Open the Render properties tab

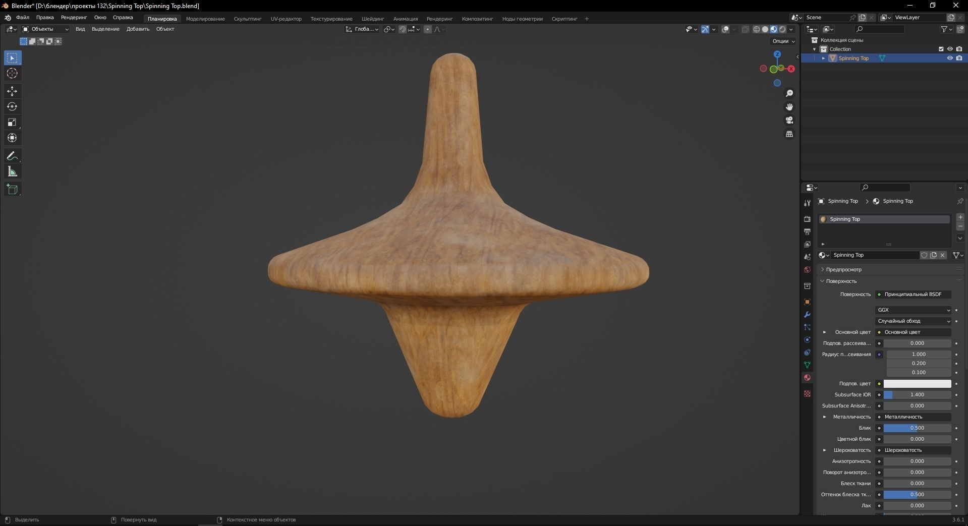[807, 219]
